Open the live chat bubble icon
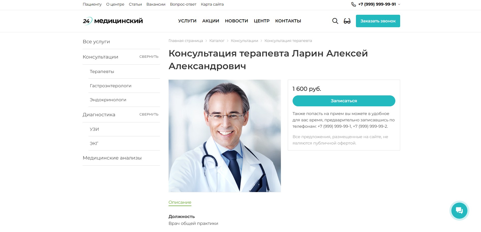 (x=459, y=210)
